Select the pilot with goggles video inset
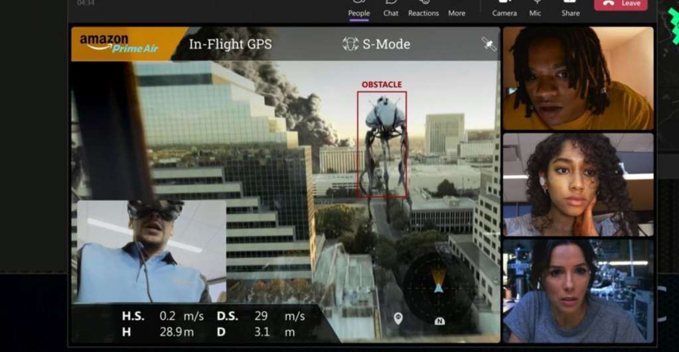The height and width of the screenshot is (352, 679). click(x=151, y=251)
